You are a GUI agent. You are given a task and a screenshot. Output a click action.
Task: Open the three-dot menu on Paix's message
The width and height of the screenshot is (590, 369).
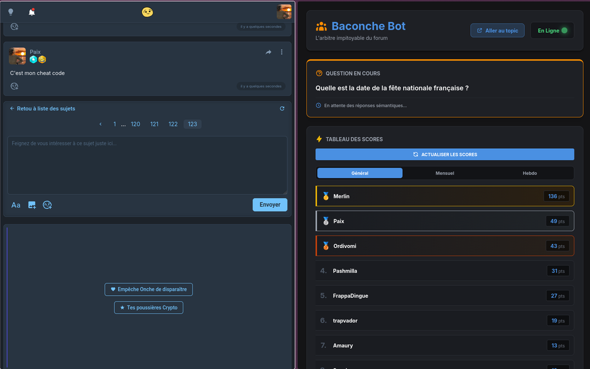coord(282,52)
